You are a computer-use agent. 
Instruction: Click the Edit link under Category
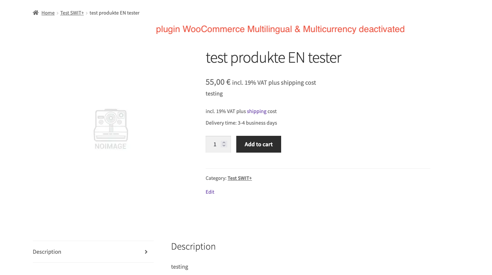(x=210, y=192)
